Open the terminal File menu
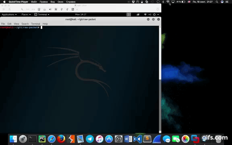The image size is (232, 145). (x=3, y=24)
